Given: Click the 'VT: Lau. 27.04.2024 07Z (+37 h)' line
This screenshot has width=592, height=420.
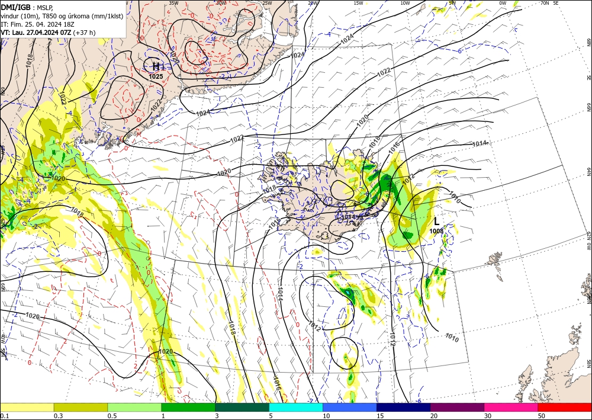Looking at the screenshot, I should (48, 33).
